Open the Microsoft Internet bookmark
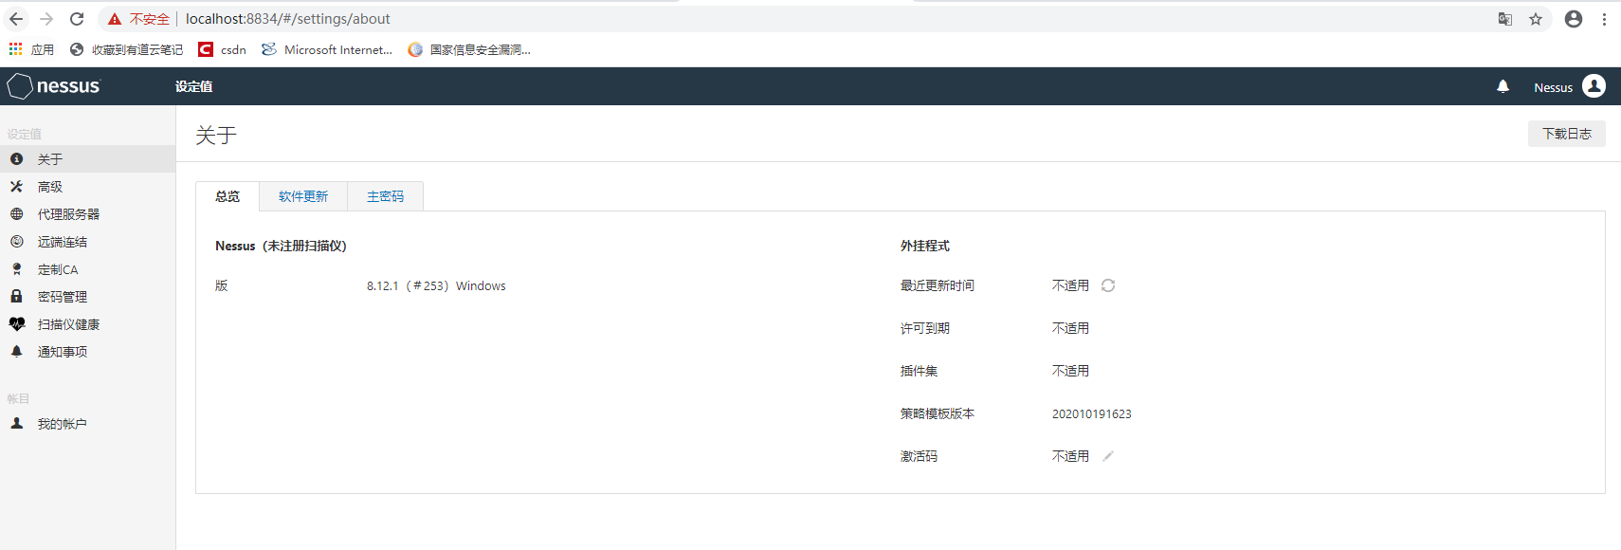Screen dimensions: 1621x550 [x=327, y=49]
